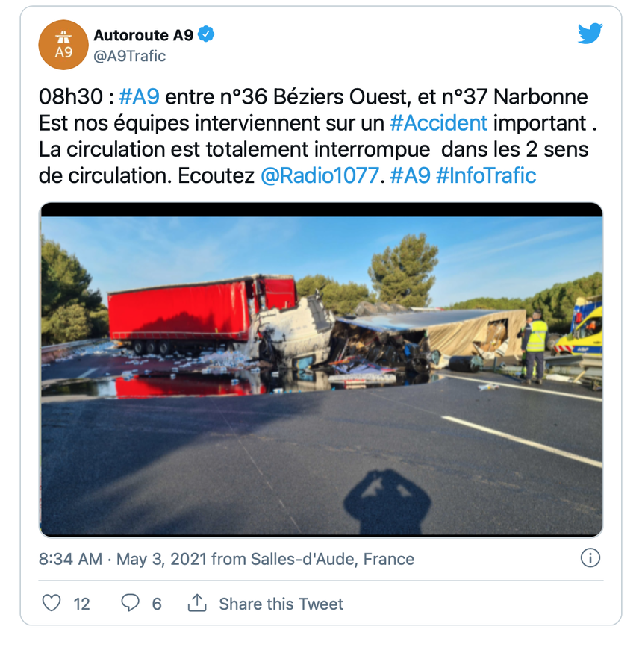
Task: Visit the @Radio1077 mention link
Action: (x=320, y=175)
